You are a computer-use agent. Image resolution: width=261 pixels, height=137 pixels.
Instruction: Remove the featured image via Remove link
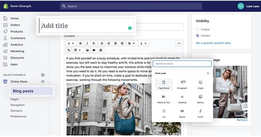242,120
